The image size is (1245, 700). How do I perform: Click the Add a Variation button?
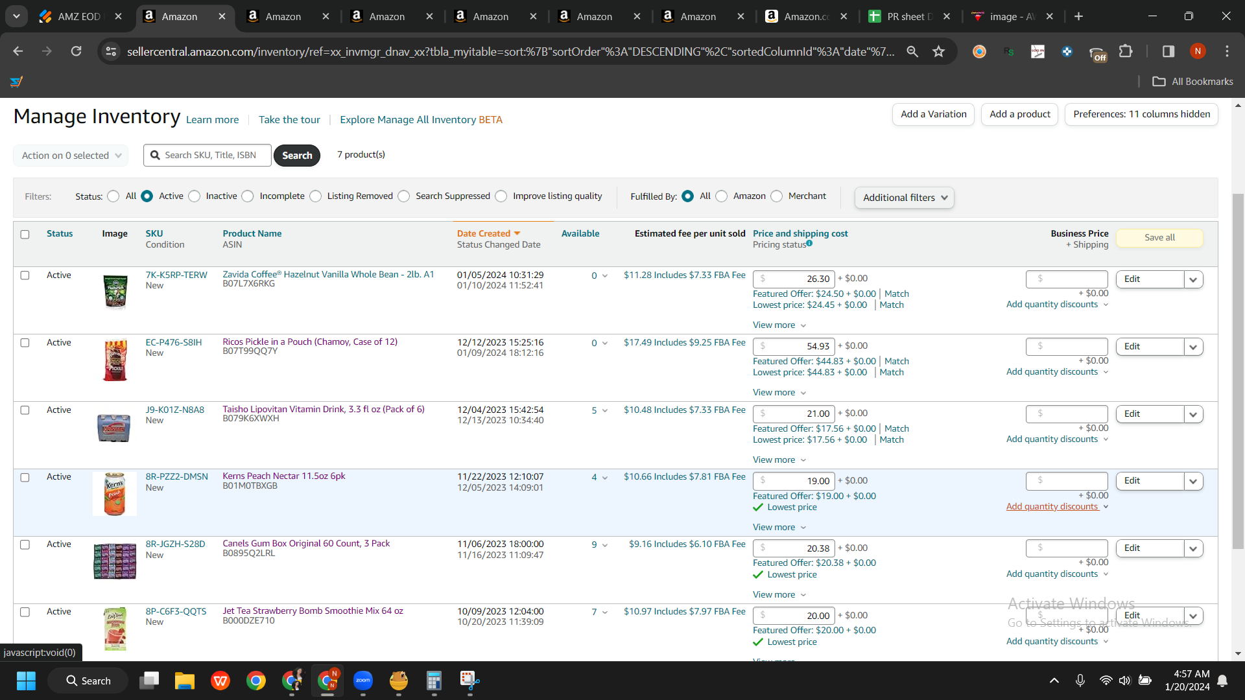tap(933, 114)
